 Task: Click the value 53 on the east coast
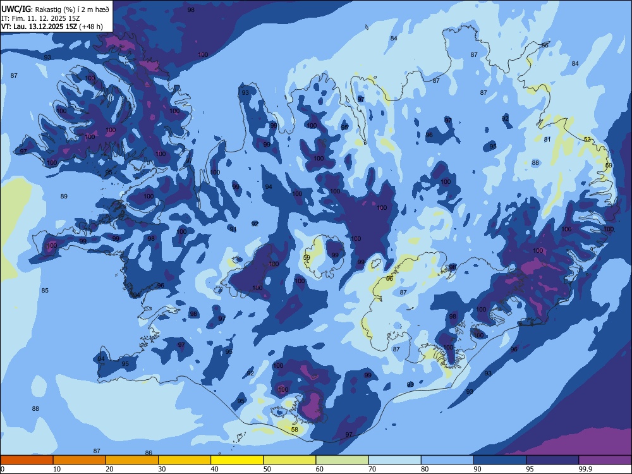587,140
